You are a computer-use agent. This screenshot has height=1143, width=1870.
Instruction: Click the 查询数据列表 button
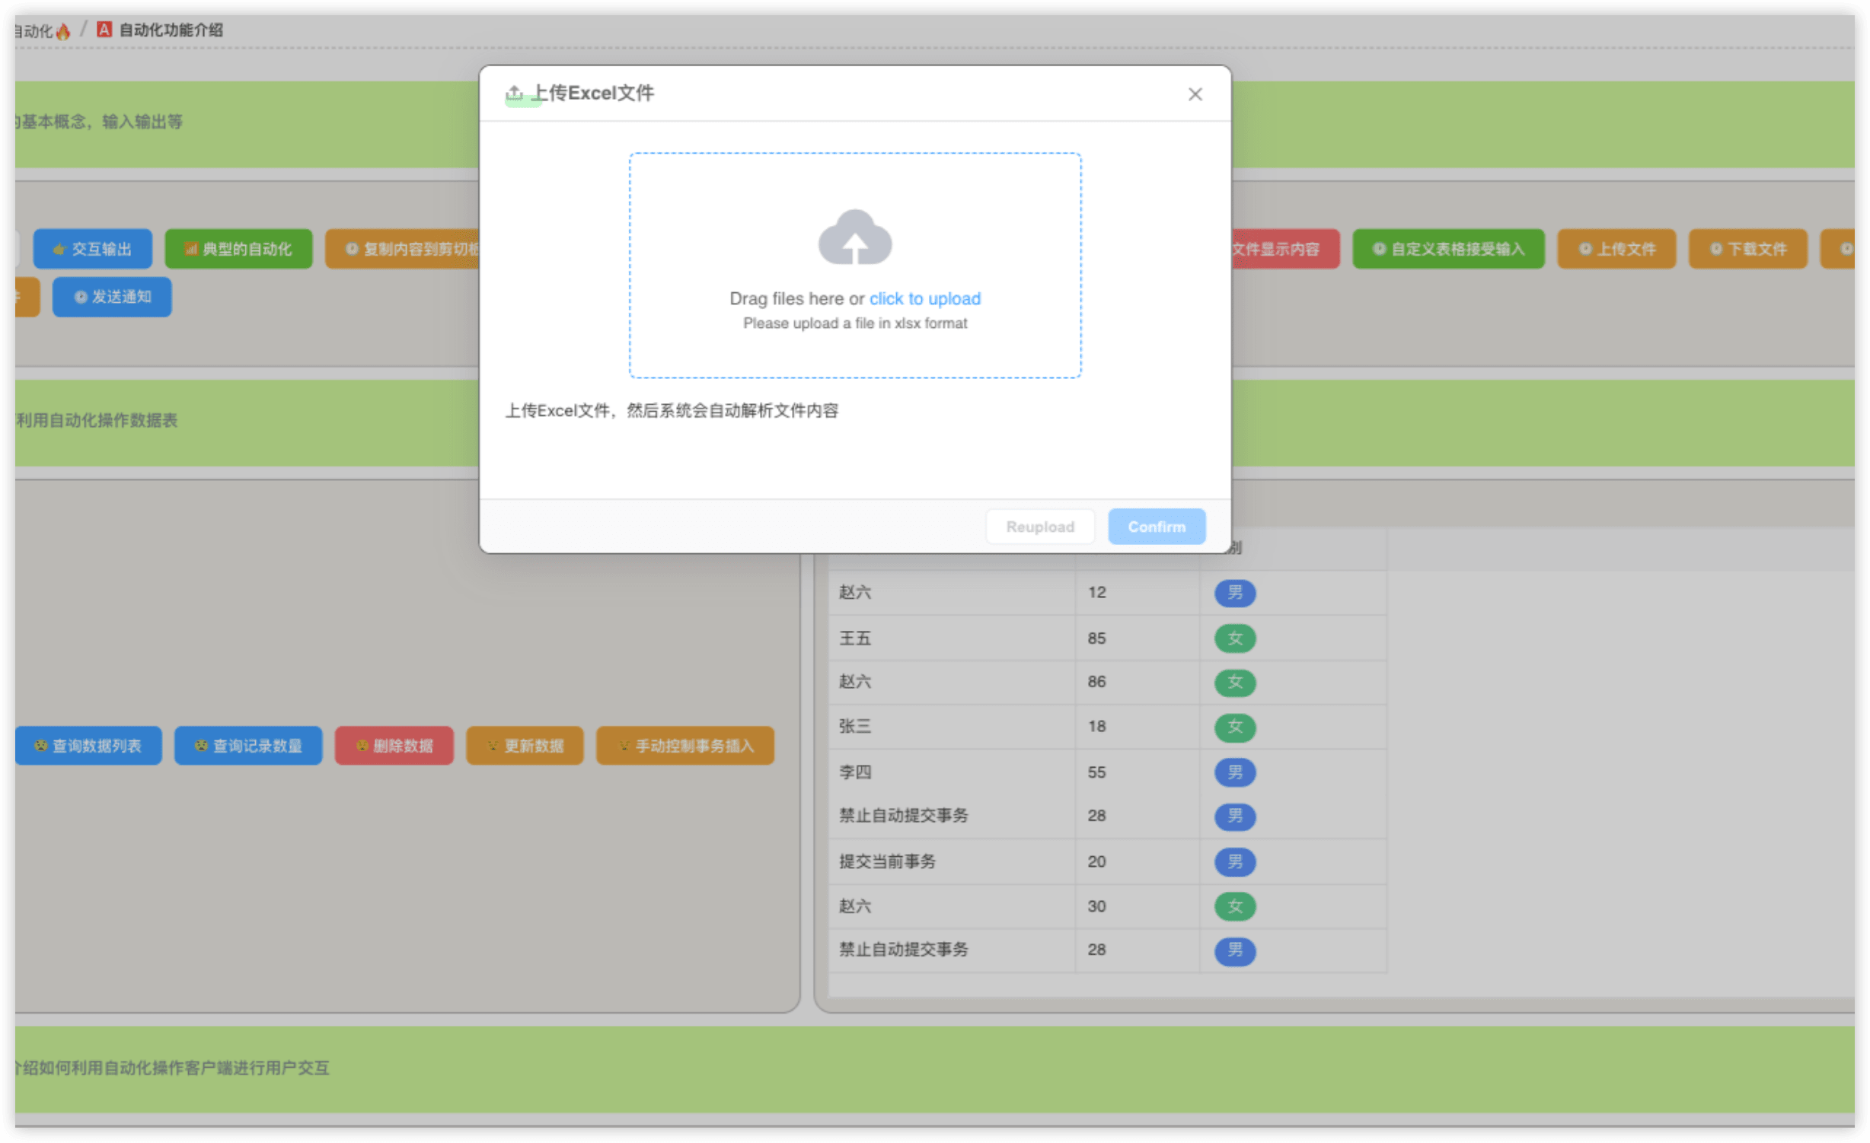pyautogui.click(x=88, y=746)
